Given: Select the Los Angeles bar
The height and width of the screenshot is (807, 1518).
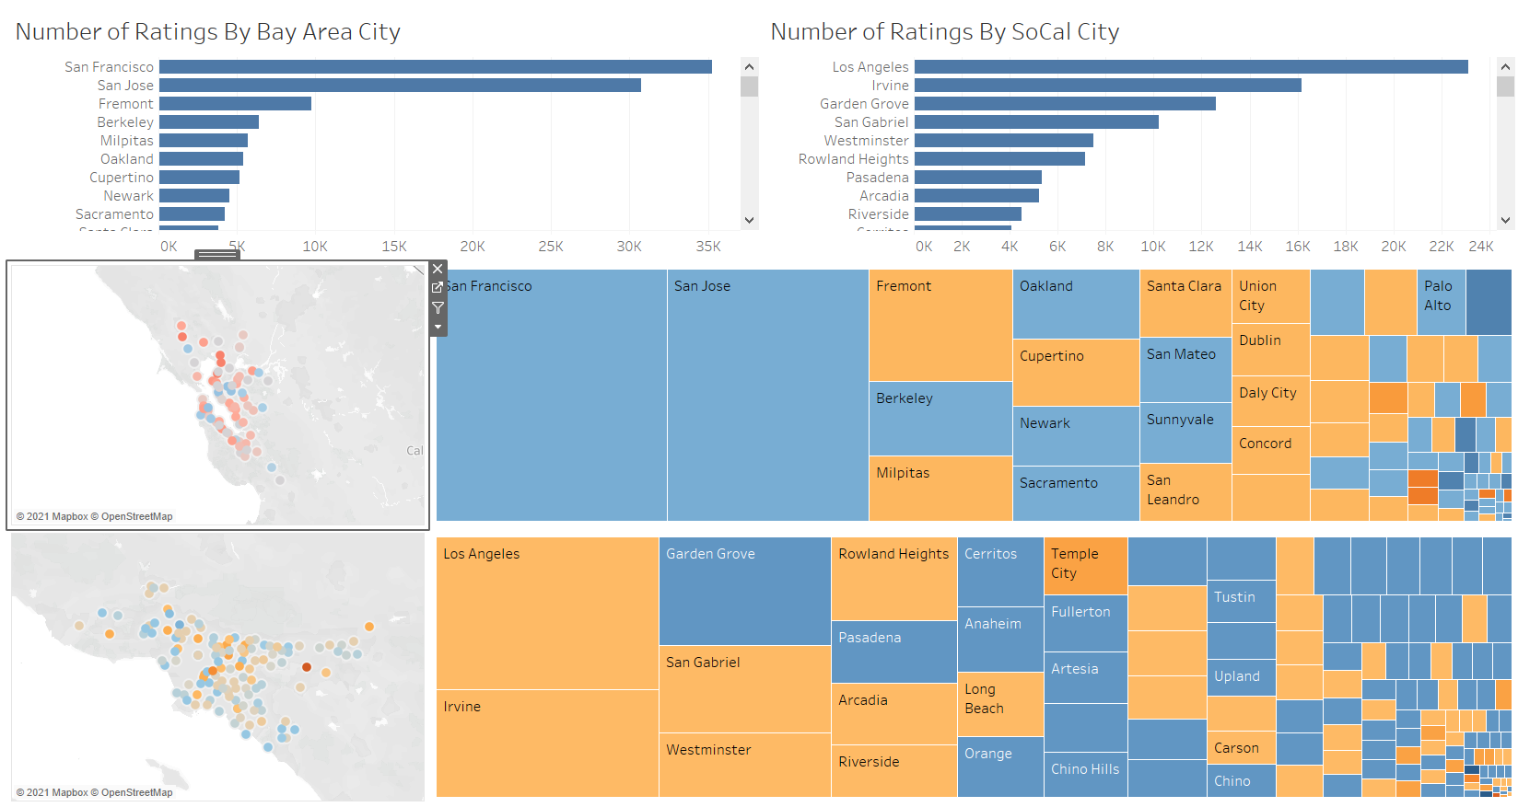Looking at the screenshot, I should click(x=1190, y=67).
